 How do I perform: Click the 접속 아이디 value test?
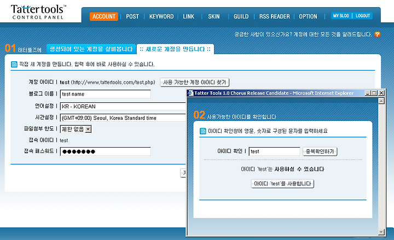click(x=64, y=141)
